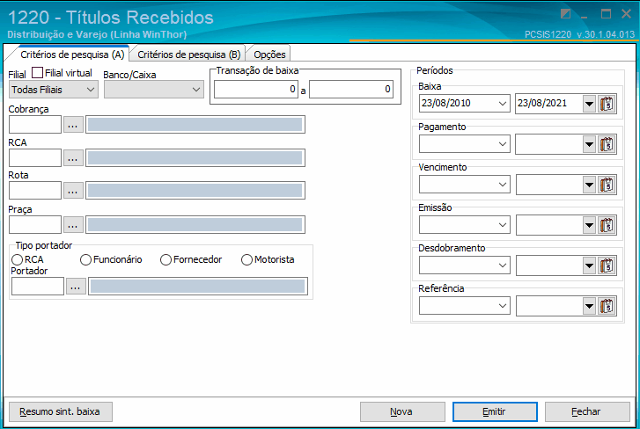Click the Resumo sint. baixa button

pos(60,411)
